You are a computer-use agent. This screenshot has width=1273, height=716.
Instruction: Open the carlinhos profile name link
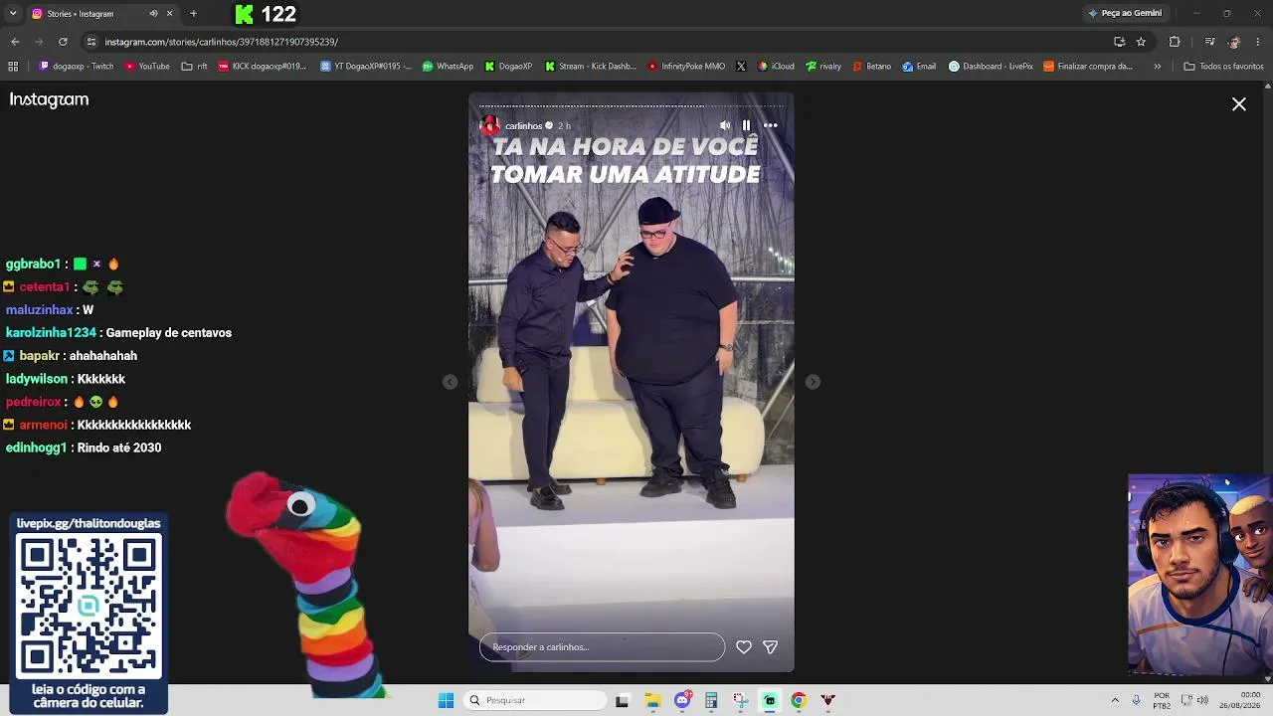click(x=523, y=126)
